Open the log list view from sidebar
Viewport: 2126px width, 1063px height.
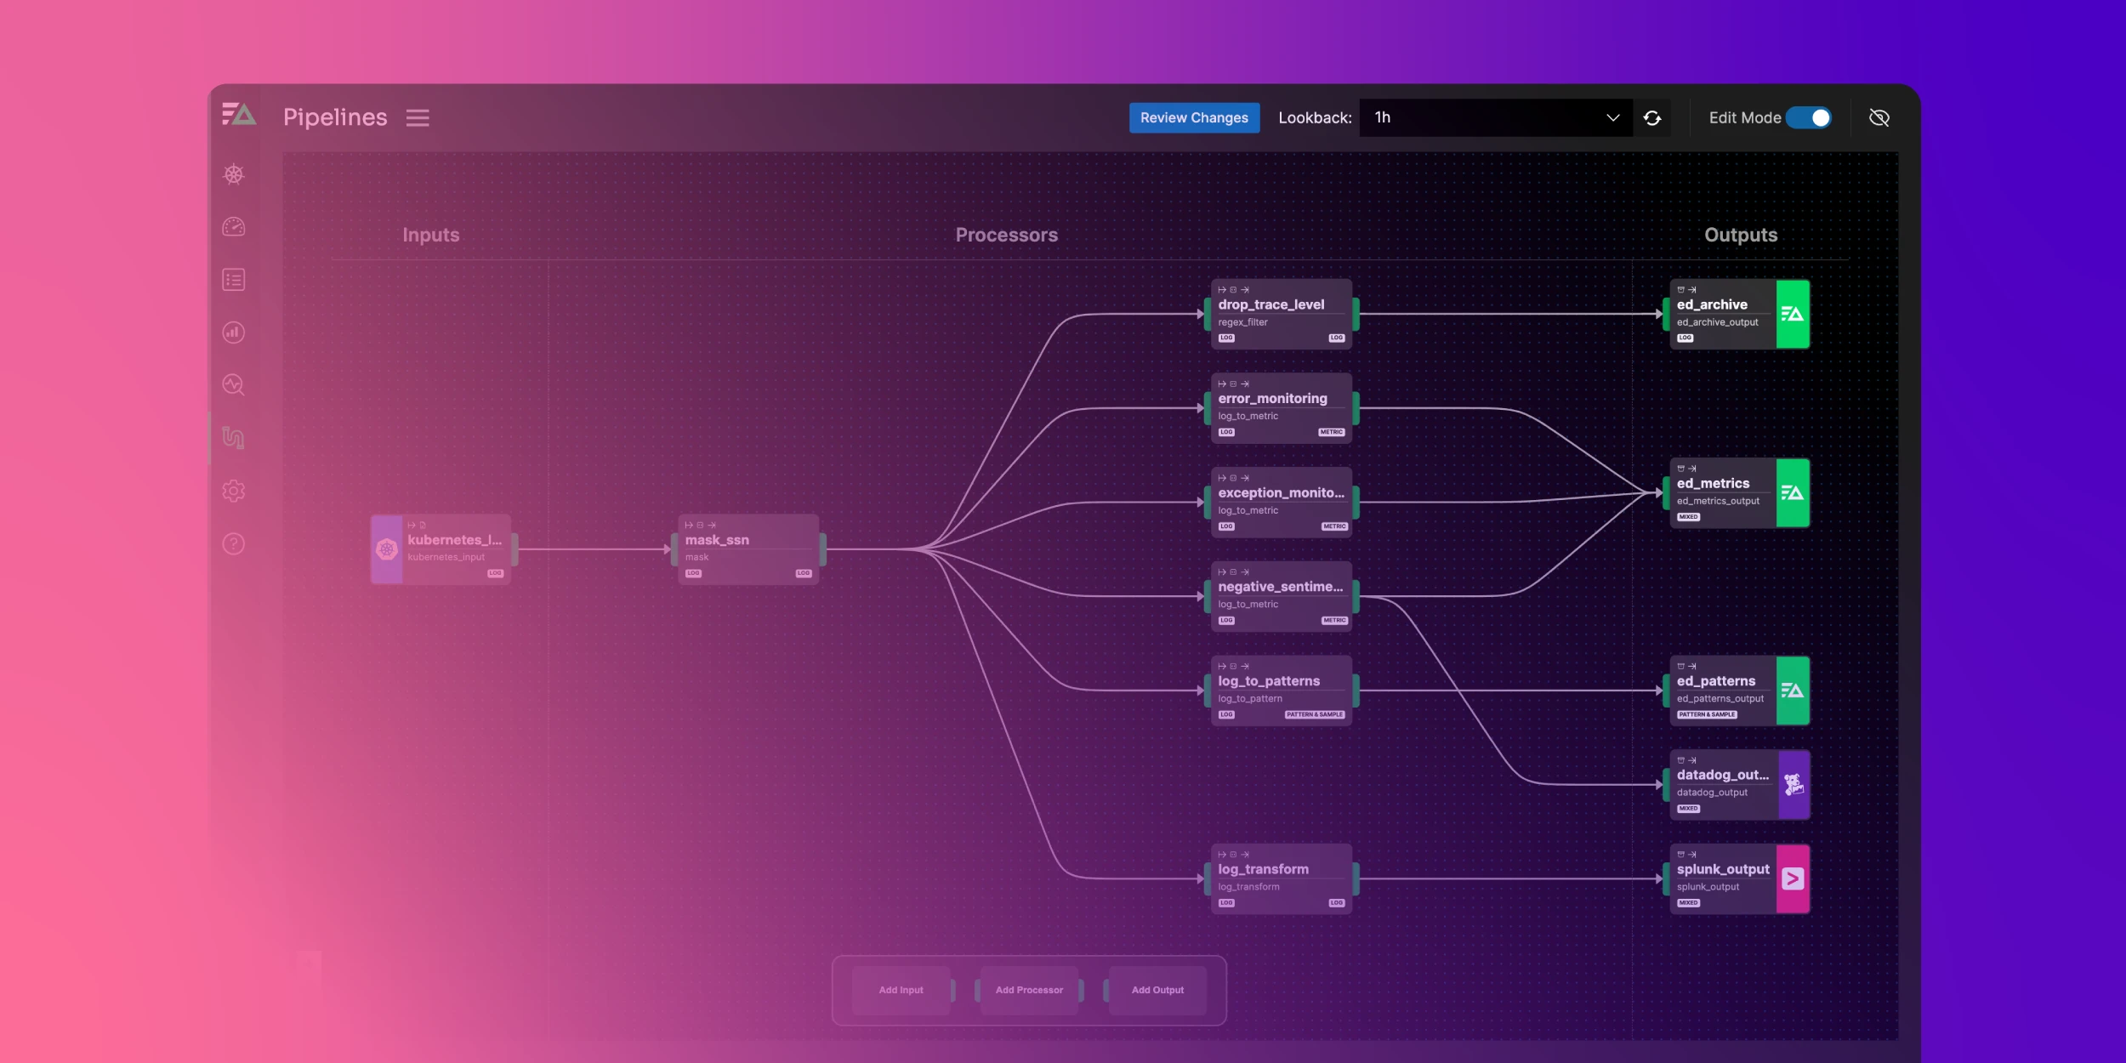[x=234, y=280]
